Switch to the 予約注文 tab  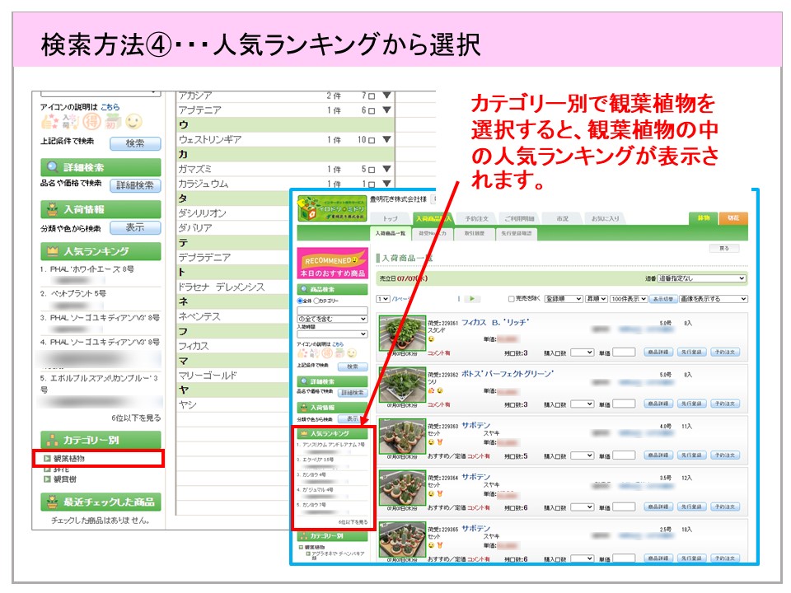477,219
